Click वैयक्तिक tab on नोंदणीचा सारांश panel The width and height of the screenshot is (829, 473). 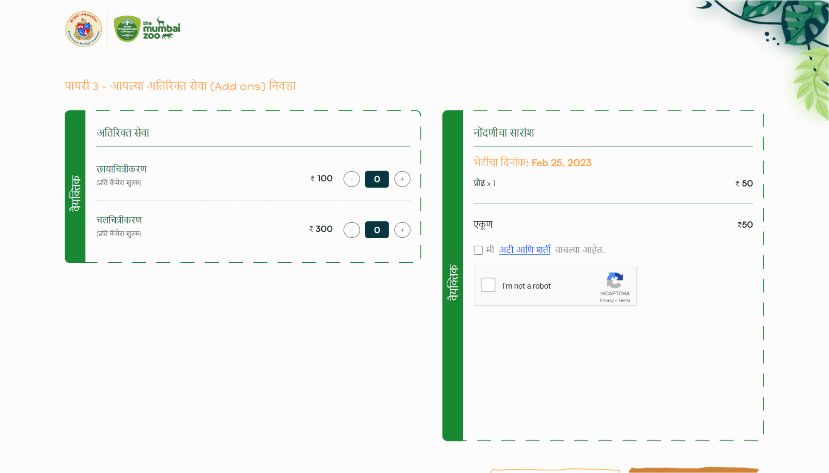pyautogui.click(x=453, y=282)
